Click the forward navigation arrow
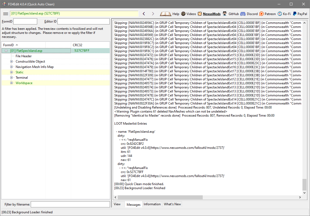This screenshot has width=310, height=216. click(153, 14)
